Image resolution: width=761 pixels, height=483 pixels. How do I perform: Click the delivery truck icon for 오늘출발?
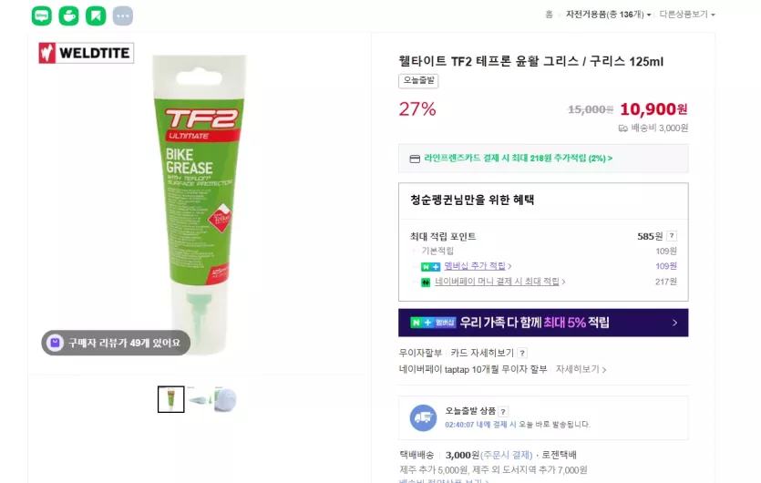point(423,418)
